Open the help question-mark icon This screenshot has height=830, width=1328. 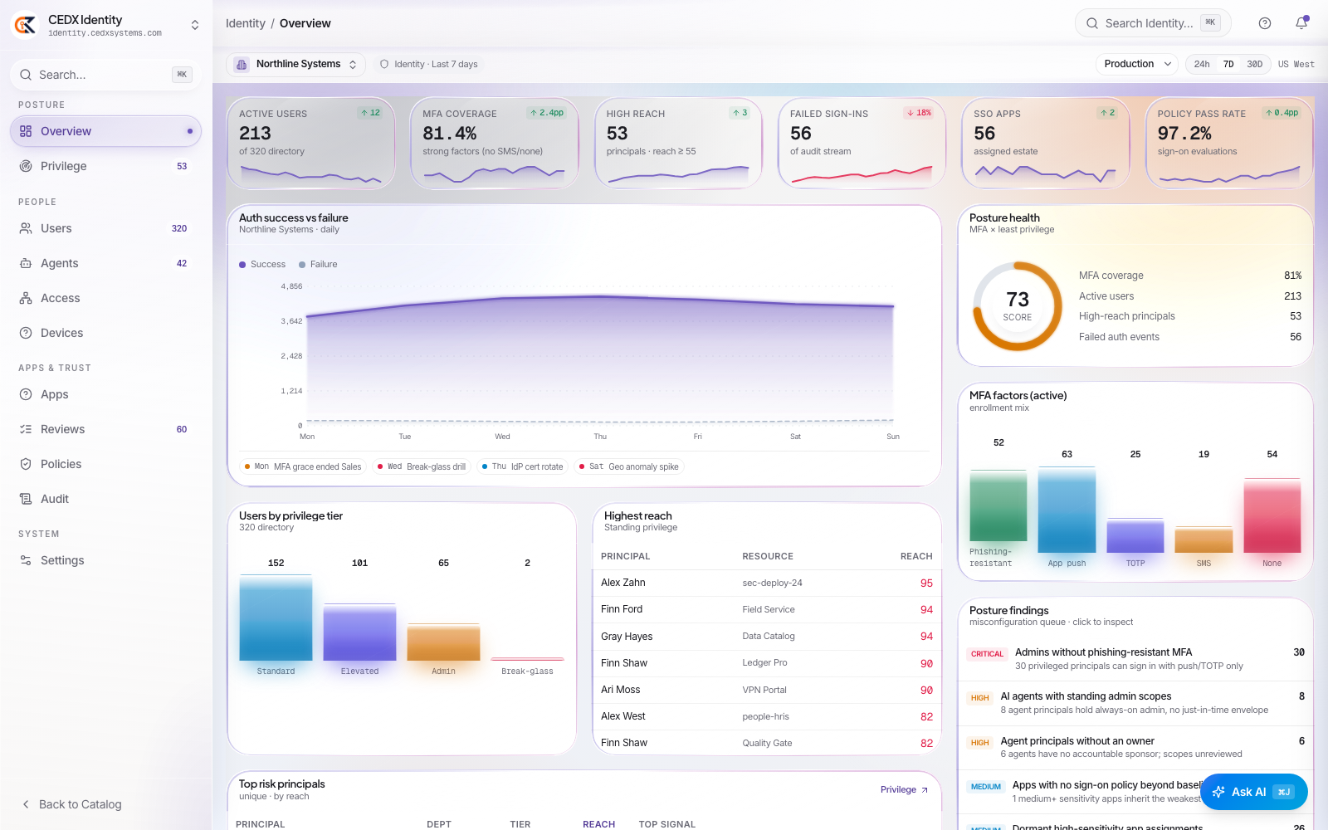(x=1265, y=23)
